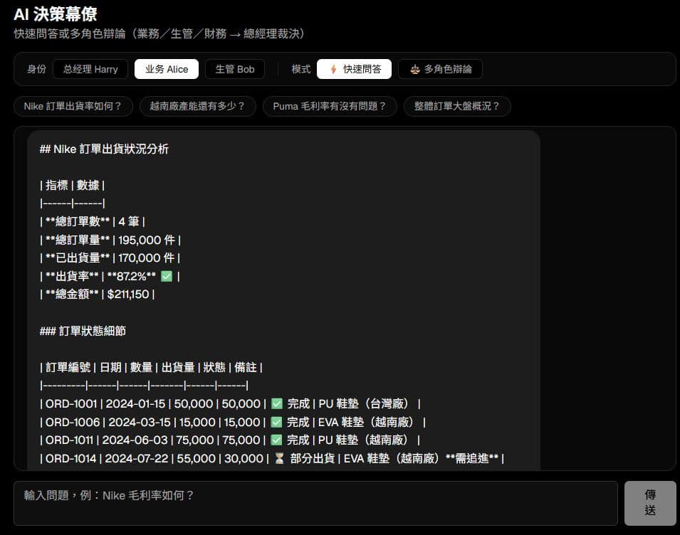Click "部分出貨" status text
Viewport: 680px width, 535px height.
click(313, 458)
